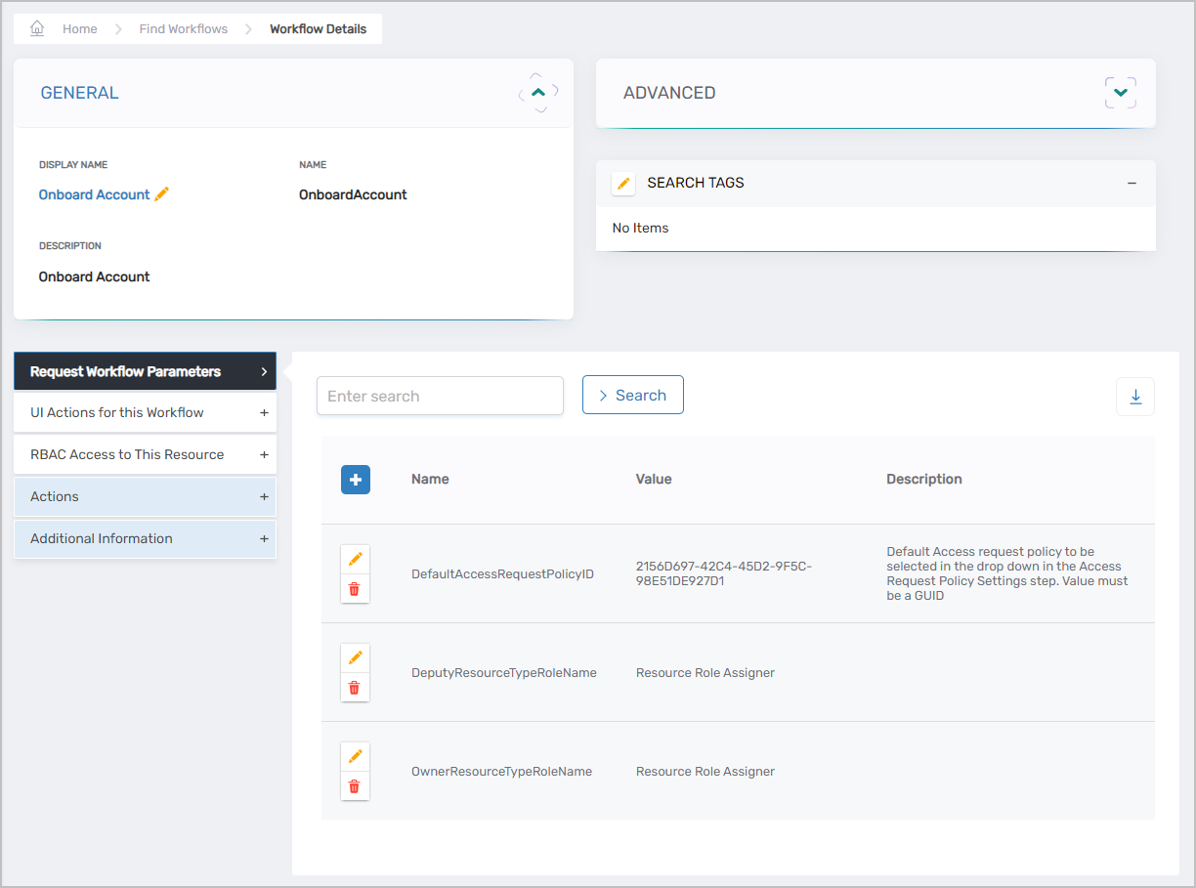Edit the DeputyResourceTypeRoleName parameter
Image resolution: width=1196 pixels, height=888 pixels.
355,656
